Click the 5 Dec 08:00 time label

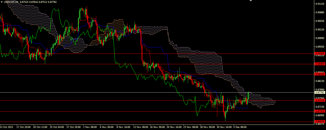(x=240, y=127)
